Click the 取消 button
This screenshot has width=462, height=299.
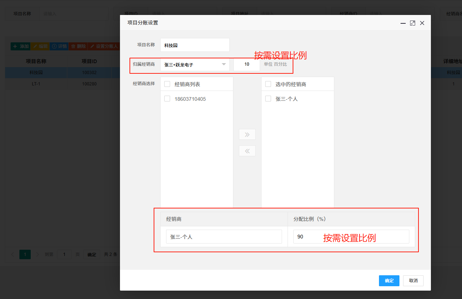coord(413,281)
